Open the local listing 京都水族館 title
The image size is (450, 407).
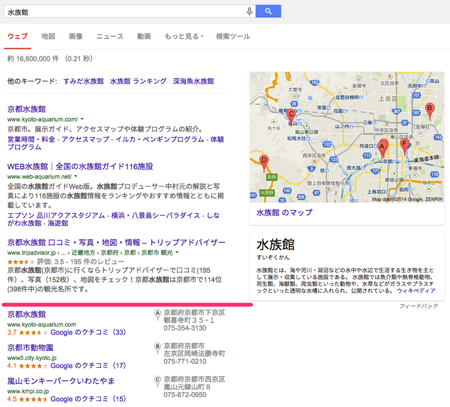27,314
